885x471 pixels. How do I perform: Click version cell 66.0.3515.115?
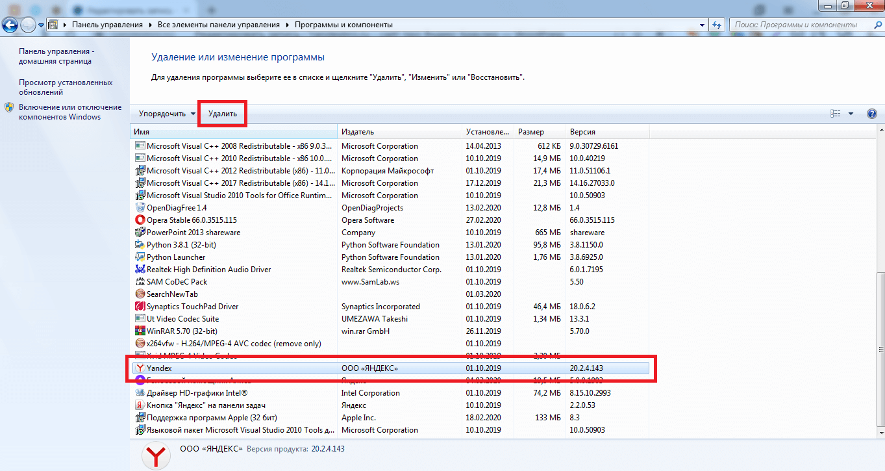point(592,220)
